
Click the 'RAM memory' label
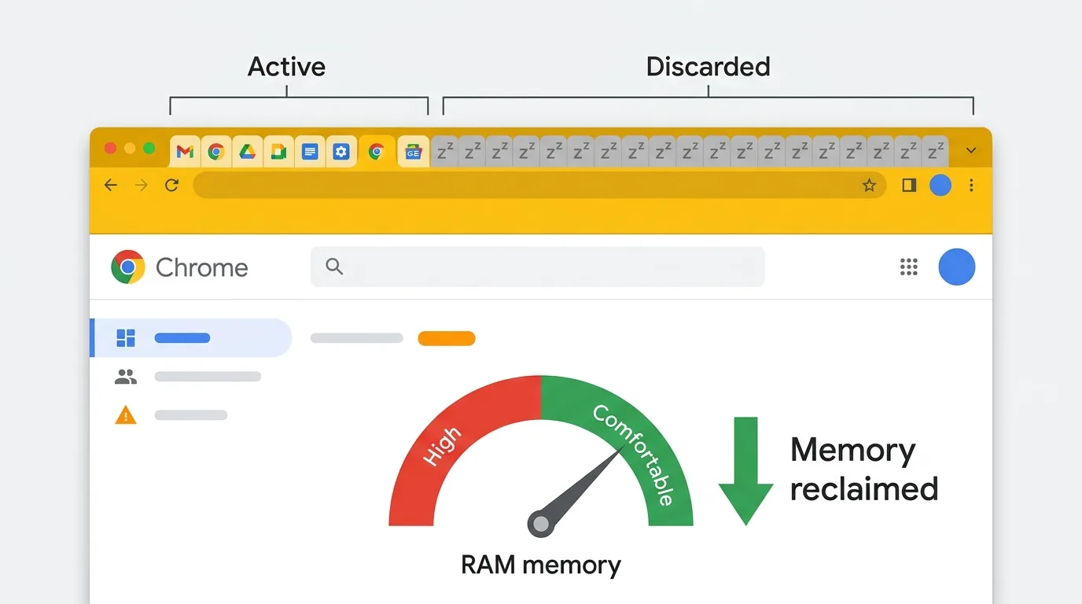[x=541, y=565]
